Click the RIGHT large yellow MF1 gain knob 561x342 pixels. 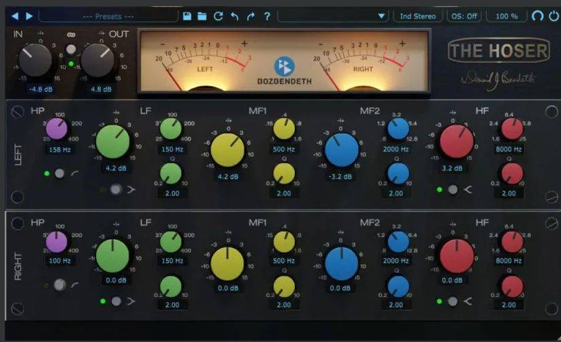coord(227,264)
